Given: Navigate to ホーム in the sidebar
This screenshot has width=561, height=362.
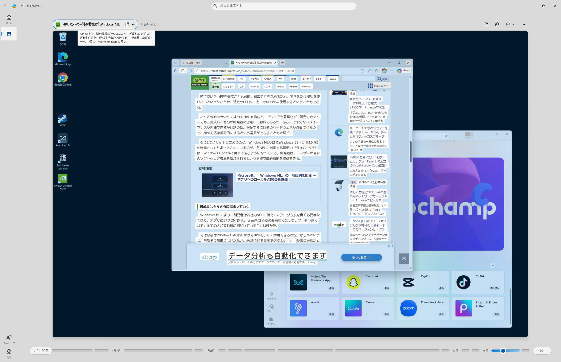Looking at the screenshot, I should tap(9, 19).
